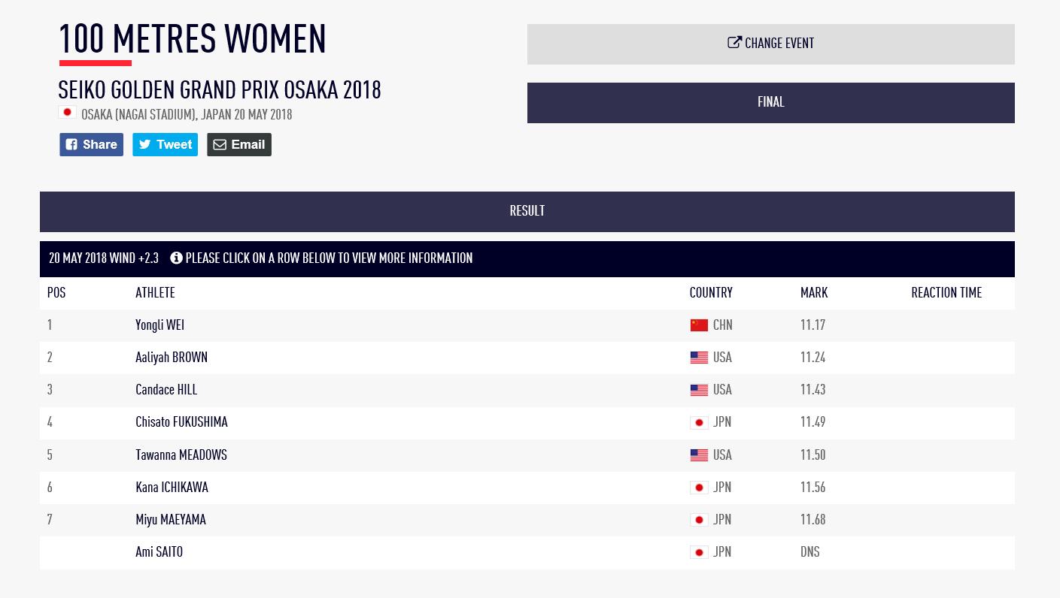Viewport: 1060px width, 598px height.
Task: Click the Japan flag in Chisato Fukushima's row
Action: coord(699,422)
